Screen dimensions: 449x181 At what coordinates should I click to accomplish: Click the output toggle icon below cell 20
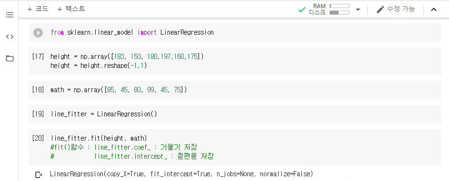(39, 174)
